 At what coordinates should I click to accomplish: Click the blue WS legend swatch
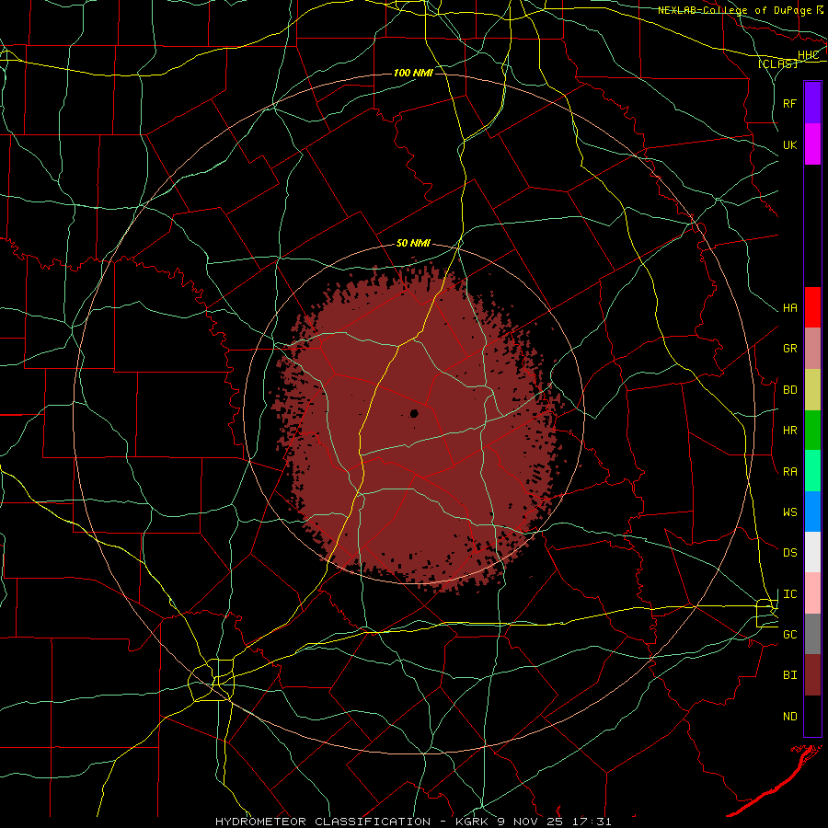pos(812,512)
